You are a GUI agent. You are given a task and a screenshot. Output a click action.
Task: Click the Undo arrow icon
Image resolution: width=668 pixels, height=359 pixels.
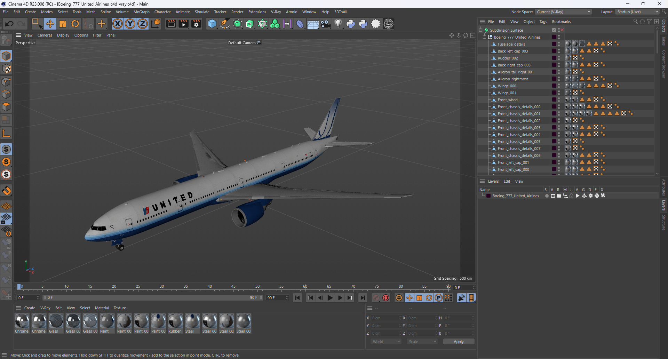[9, 24]
